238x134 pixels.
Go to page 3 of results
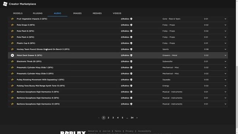[x=113, y=118]
